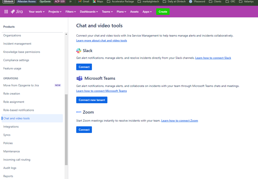Open Maps from the bookmarks bar
Image resolution: width=258 pixels, height=179 pixels.
coord(98,2)
